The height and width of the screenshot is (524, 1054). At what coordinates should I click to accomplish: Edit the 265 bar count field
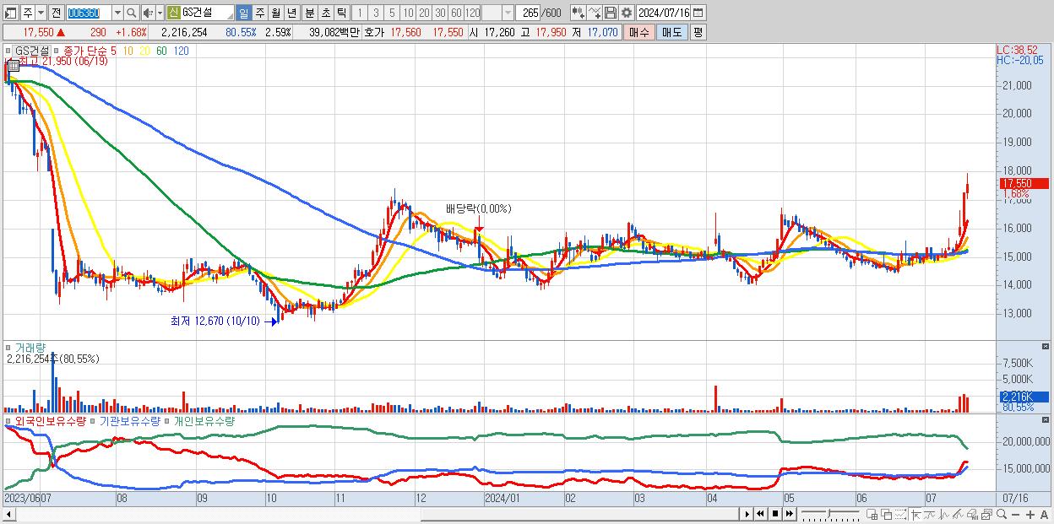[x=530, y=13]
